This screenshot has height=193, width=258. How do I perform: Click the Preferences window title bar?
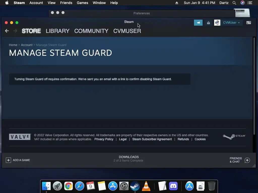point(142,13)
